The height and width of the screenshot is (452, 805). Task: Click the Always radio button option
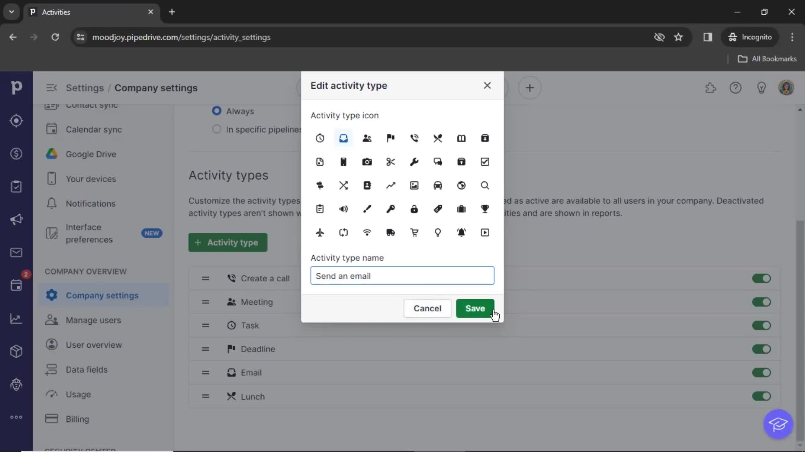(x=216, y=110)
